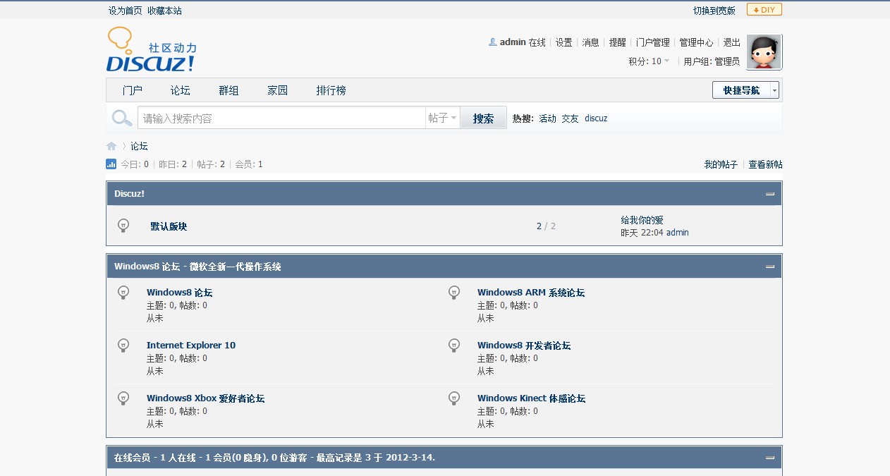890x476 pixels.
Task: Open Internet Explorer 10 forum link
Action: (191, 345)
